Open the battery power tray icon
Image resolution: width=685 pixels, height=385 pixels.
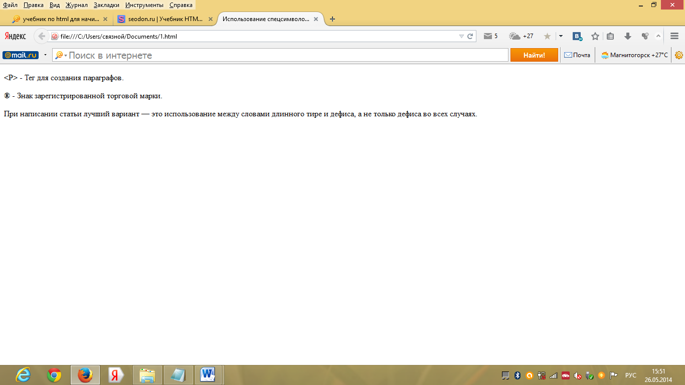click(x=542, y=375)
